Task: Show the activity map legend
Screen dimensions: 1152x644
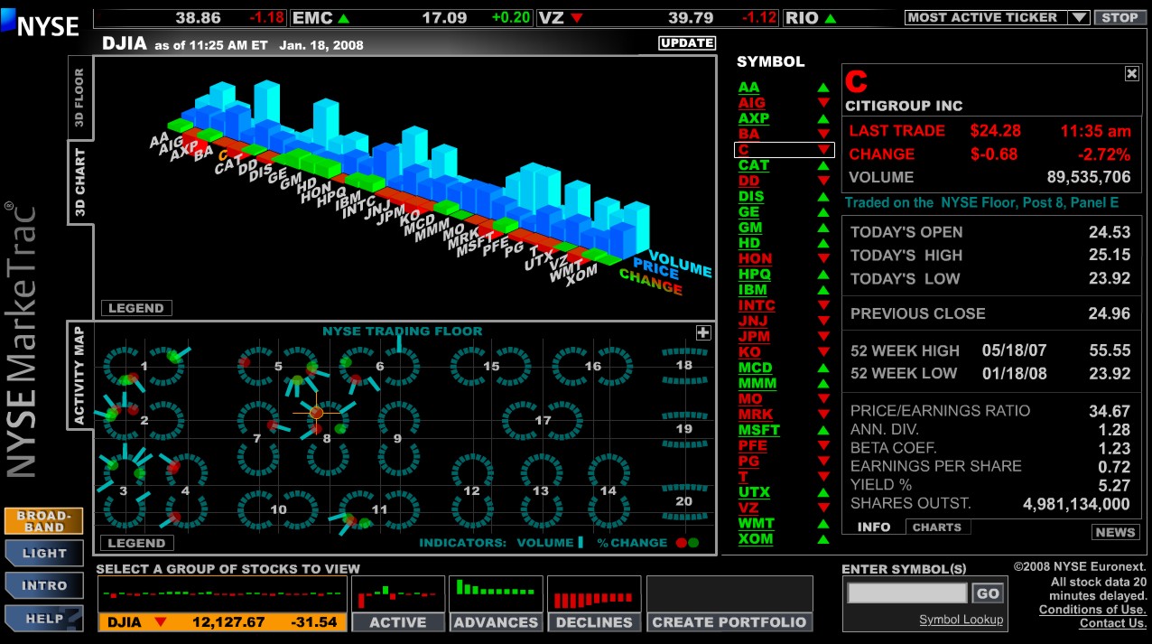Action: 136,543
